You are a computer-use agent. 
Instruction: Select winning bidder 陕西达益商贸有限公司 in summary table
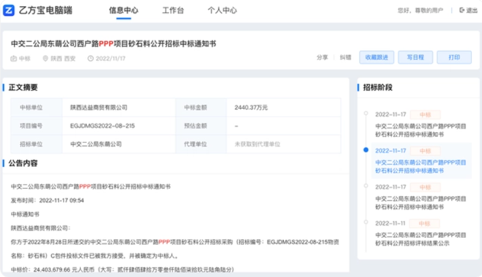(x=99, y=108)
